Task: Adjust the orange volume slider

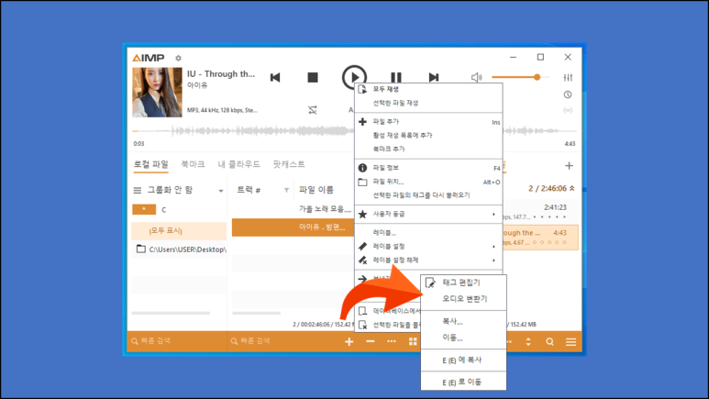Action: (520, 77)
